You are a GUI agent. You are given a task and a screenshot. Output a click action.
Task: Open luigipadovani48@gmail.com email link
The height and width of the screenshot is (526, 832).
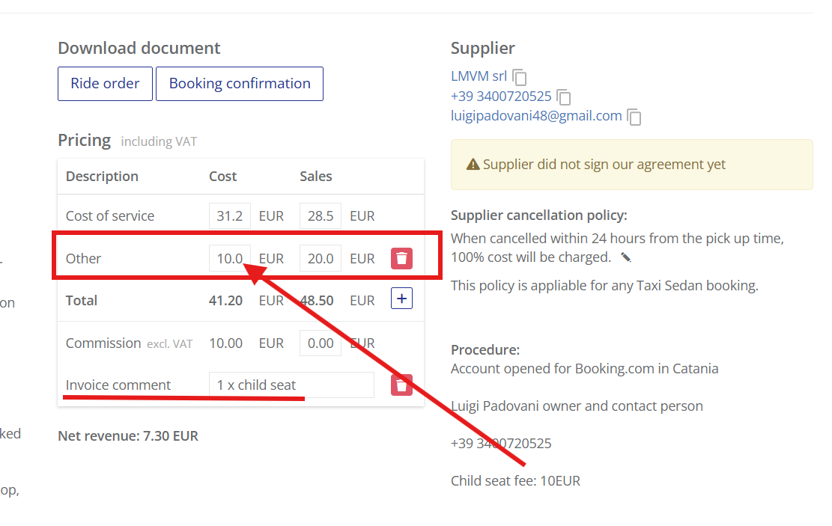[536, 116]
